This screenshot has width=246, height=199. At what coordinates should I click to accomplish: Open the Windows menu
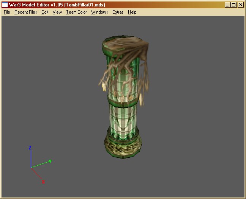coord(99,12)
